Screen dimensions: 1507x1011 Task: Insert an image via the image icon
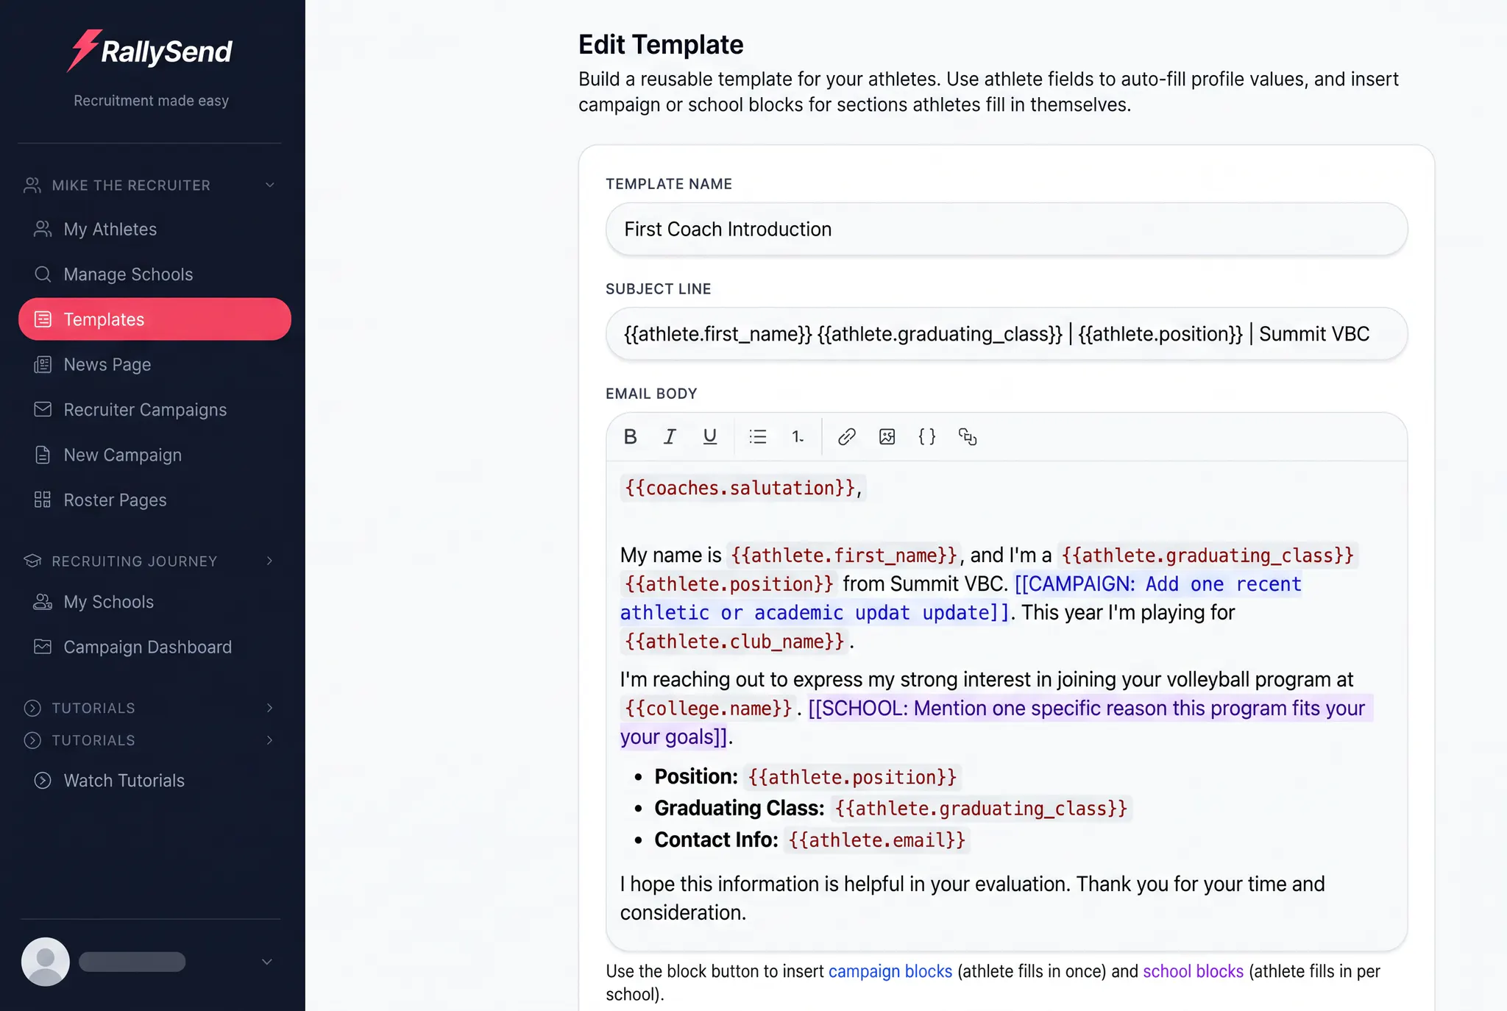tap(887, 436)
